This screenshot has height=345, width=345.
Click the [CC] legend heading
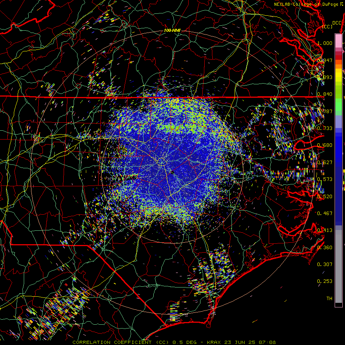point(327,26)
